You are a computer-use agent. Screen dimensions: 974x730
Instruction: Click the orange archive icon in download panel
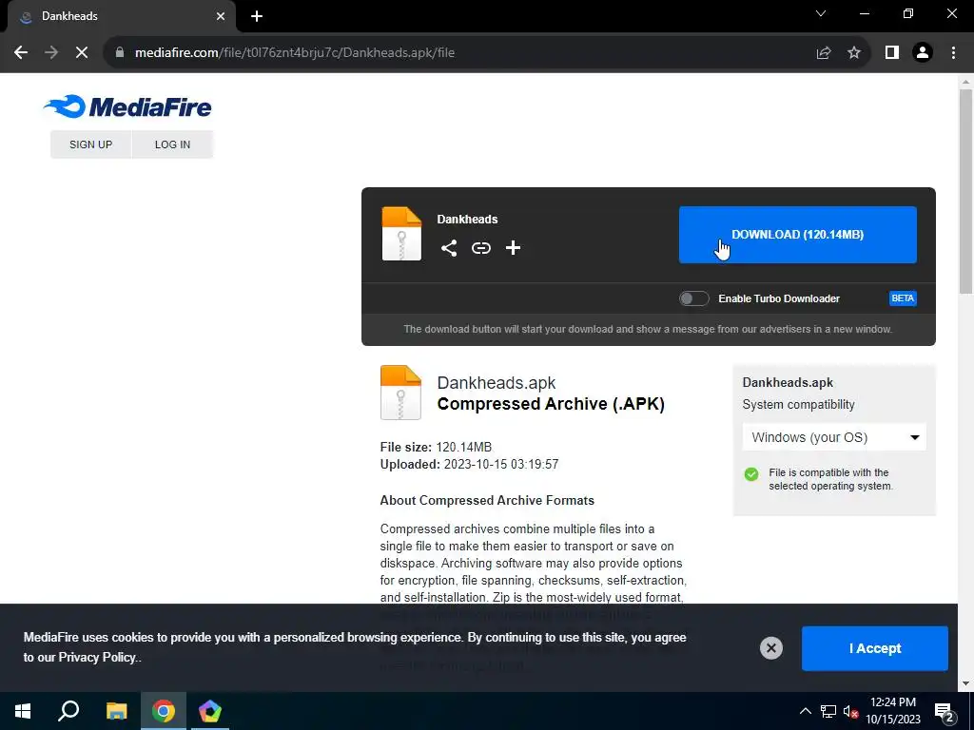pyautogui.click(x=401, y=234)
